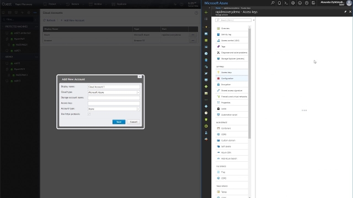Click Save in Add New Account
This screenshot has width=353, height=198.
point(119,122)
